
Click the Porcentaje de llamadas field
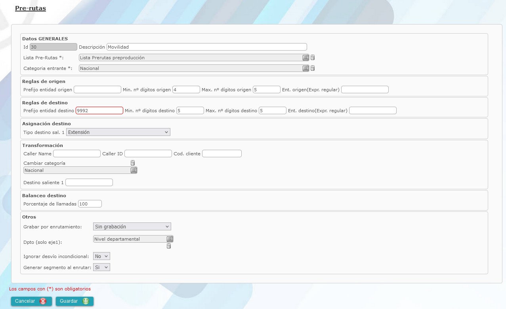[90, 204]
